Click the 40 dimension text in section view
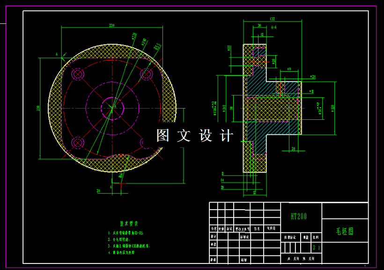 coord(289,69)
